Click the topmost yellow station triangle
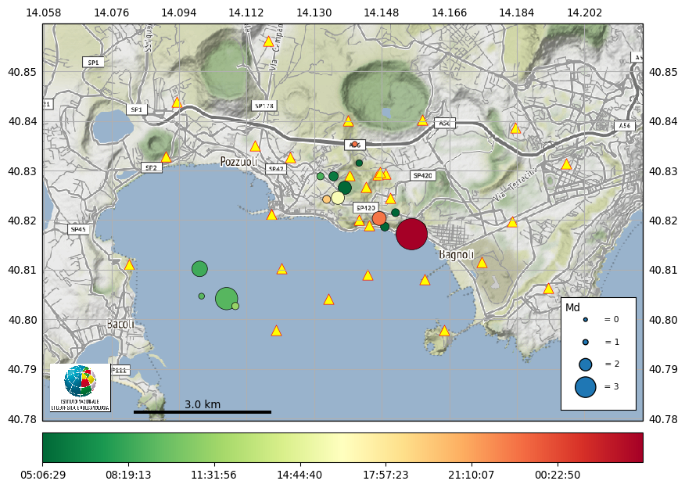The height and width of the screenshot is (488, 685). pyautogui.click(x=268, y=41)
